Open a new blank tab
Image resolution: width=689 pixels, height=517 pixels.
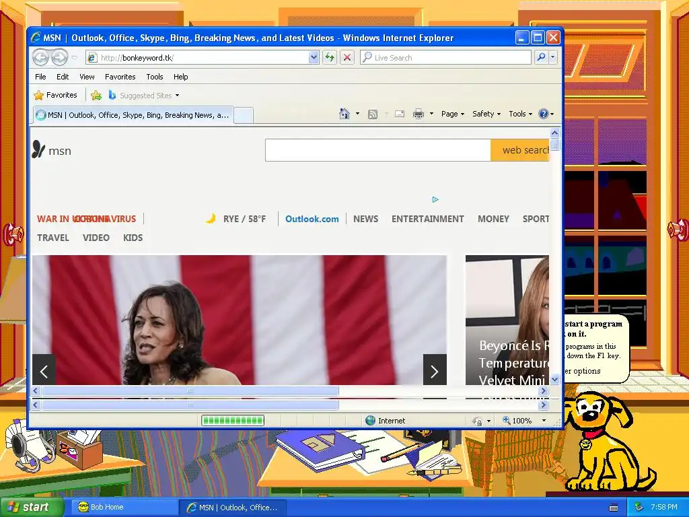click(244, 115)
